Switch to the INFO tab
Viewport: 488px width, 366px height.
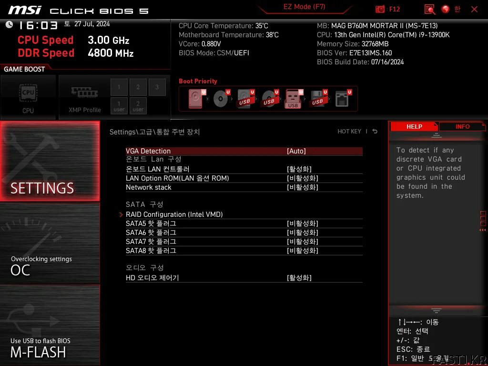pyautogui.click(x=462, y=127)
